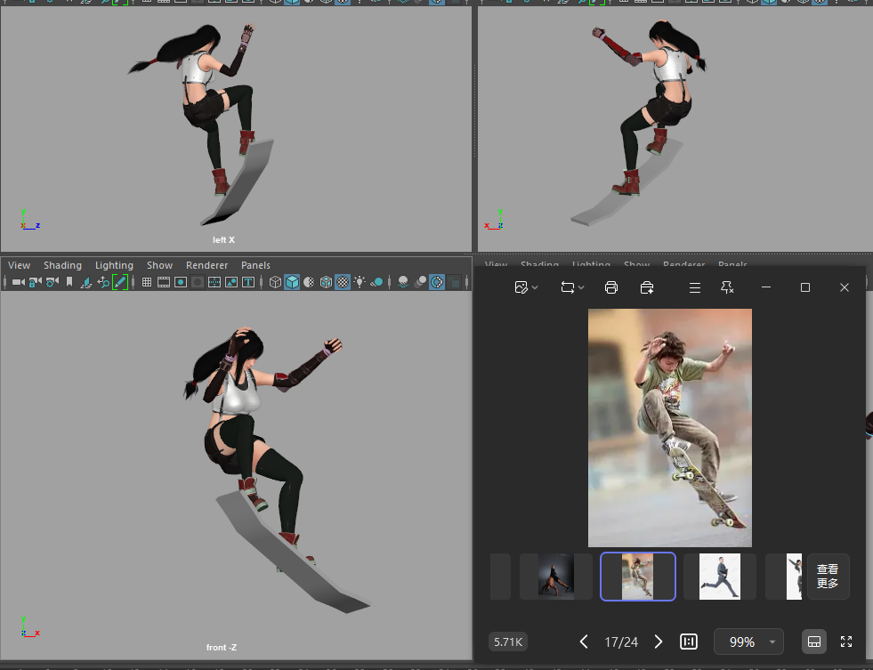Open the hamburger menu in image viewer
873x670 pixels.
coord(695,287)
